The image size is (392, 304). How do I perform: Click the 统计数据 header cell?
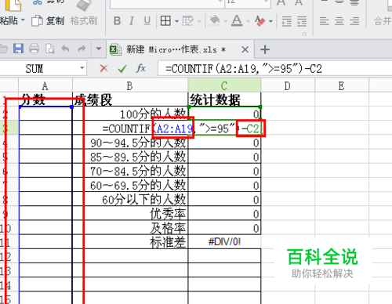pos(224,100)
